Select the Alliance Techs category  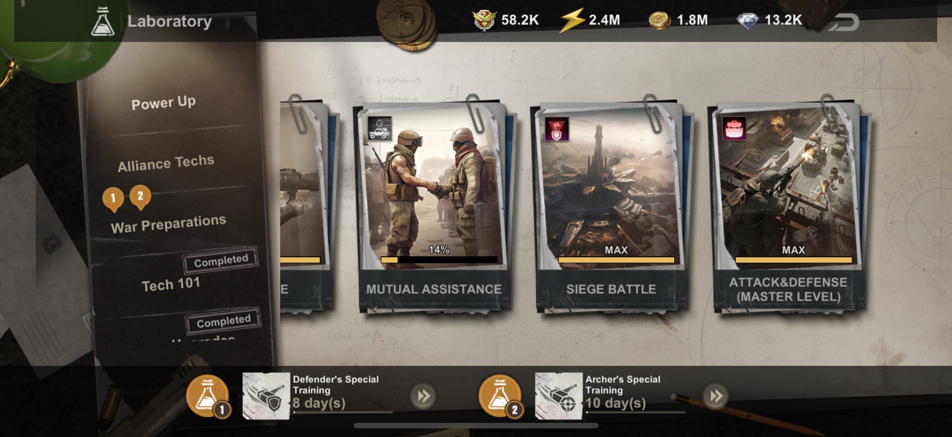point(166,163)
